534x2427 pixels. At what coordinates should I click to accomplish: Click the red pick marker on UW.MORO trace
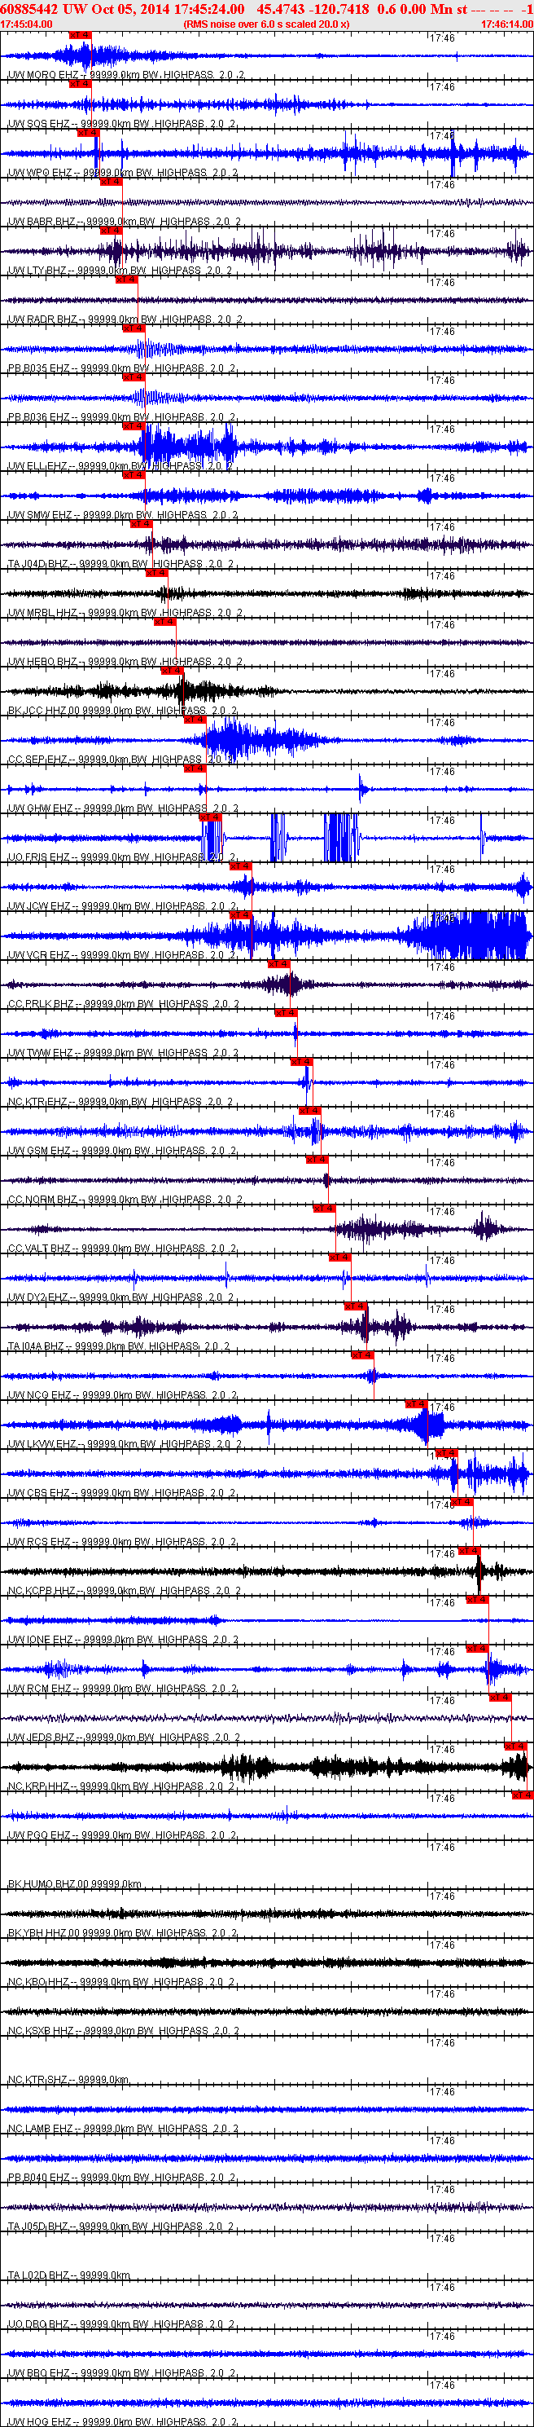tap(80, 35)
